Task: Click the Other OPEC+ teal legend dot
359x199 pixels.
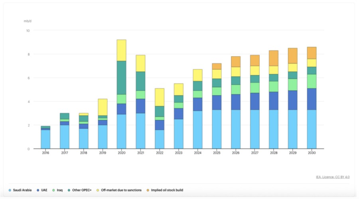Action: [x=69, y=190]
